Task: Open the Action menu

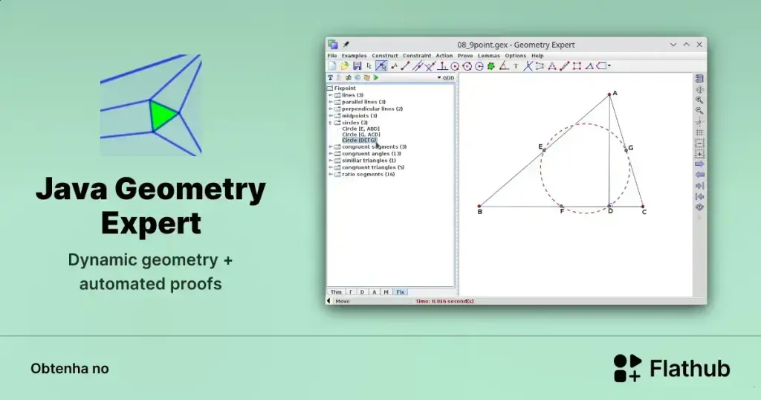Action: [x=444, y=56]
